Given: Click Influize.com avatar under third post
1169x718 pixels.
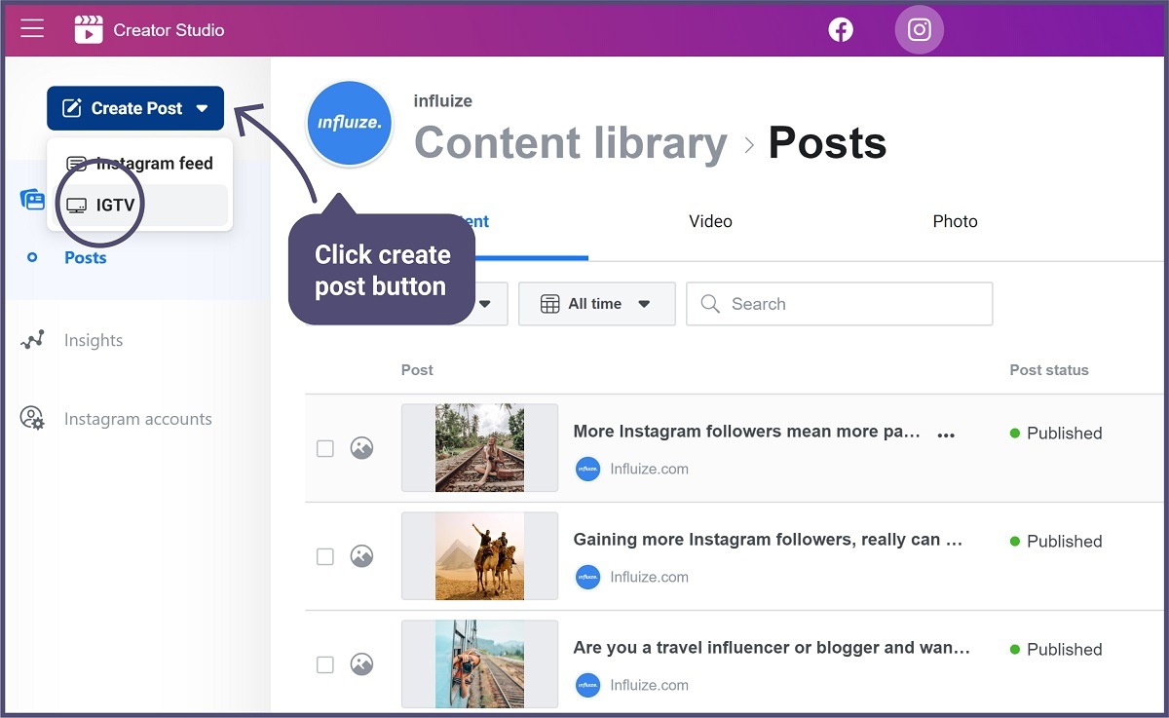Looking at the screenshot, I should [586, 685].
